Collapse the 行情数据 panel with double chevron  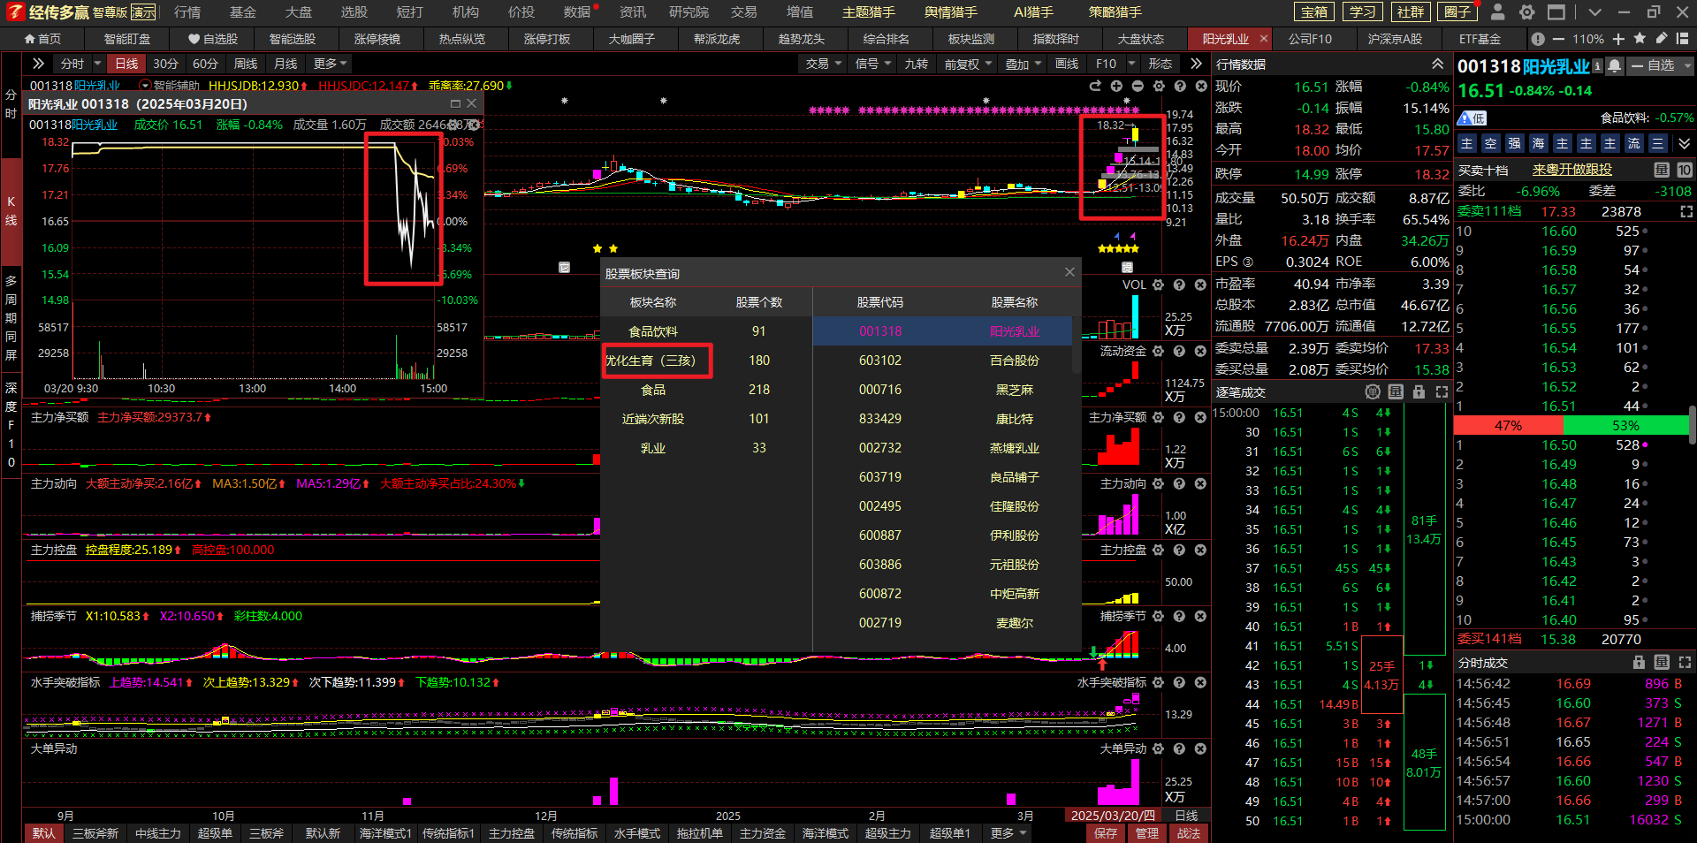[1438, 64]
